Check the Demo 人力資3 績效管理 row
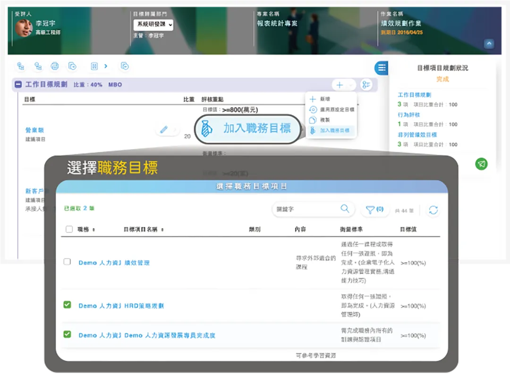 66,263
